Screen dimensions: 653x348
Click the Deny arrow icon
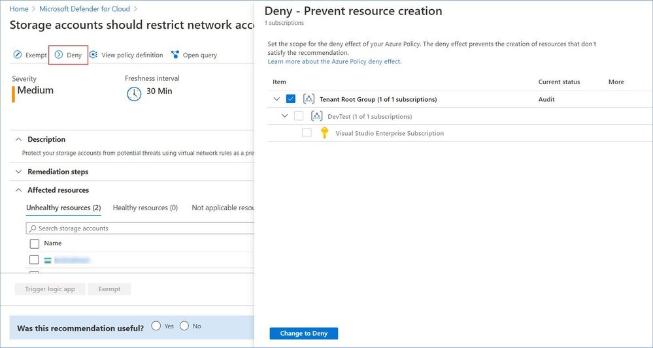59,55
